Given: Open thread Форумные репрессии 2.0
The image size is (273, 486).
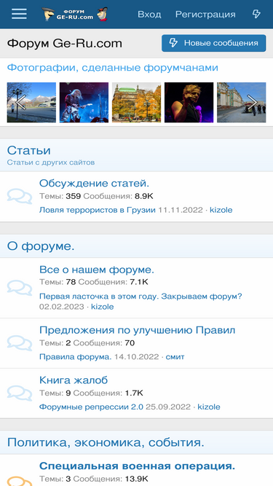Looking at the screenshot, I should pyautogui.click(x=91, y=407).
